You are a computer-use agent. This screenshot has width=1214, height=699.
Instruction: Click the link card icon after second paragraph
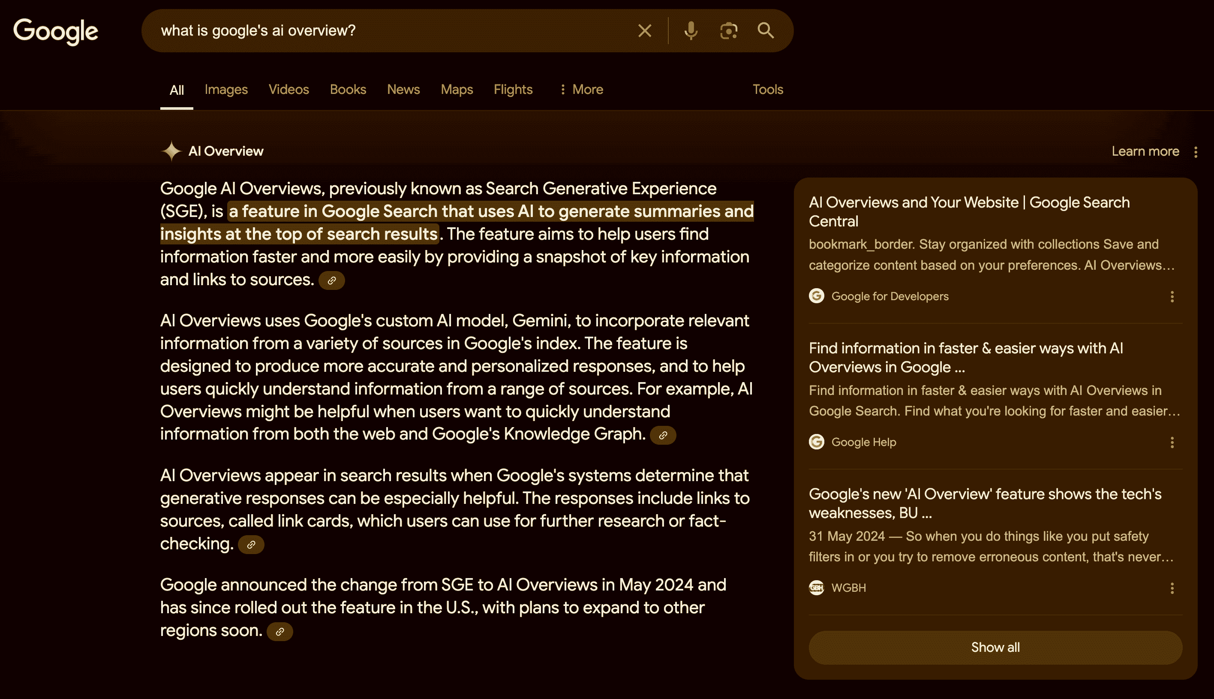[x=663, y=435]
